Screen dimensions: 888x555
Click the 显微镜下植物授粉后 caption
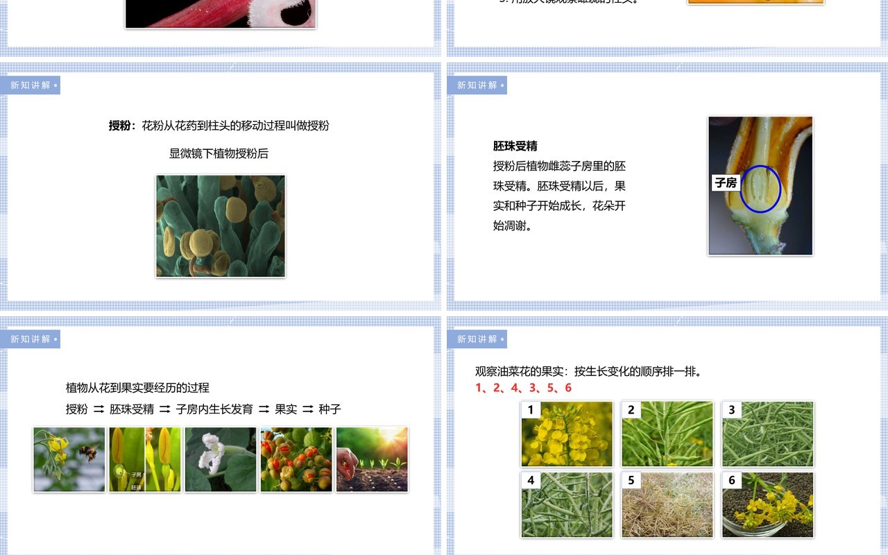219,153
